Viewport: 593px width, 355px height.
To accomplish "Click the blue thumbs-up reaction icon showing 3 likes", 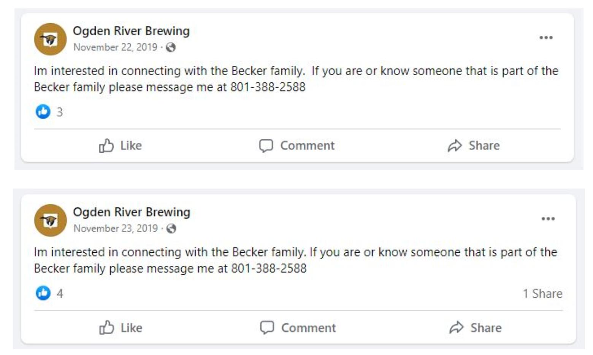I will 43,111.
